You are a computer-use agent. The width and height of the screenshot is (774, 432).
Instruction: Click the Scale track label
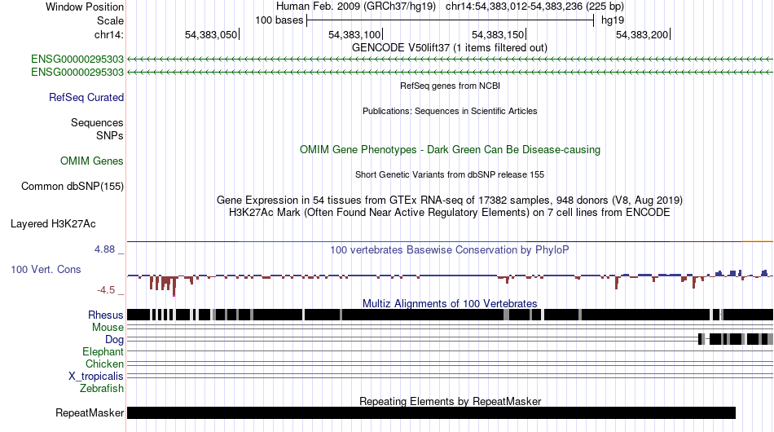pos(110,20)
